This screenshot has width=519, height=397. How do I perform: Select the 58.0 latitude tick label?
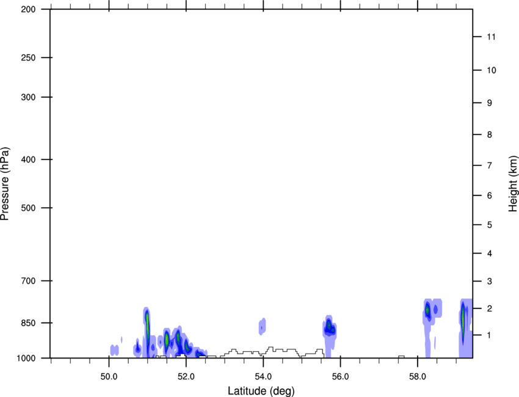click(417, 377)
